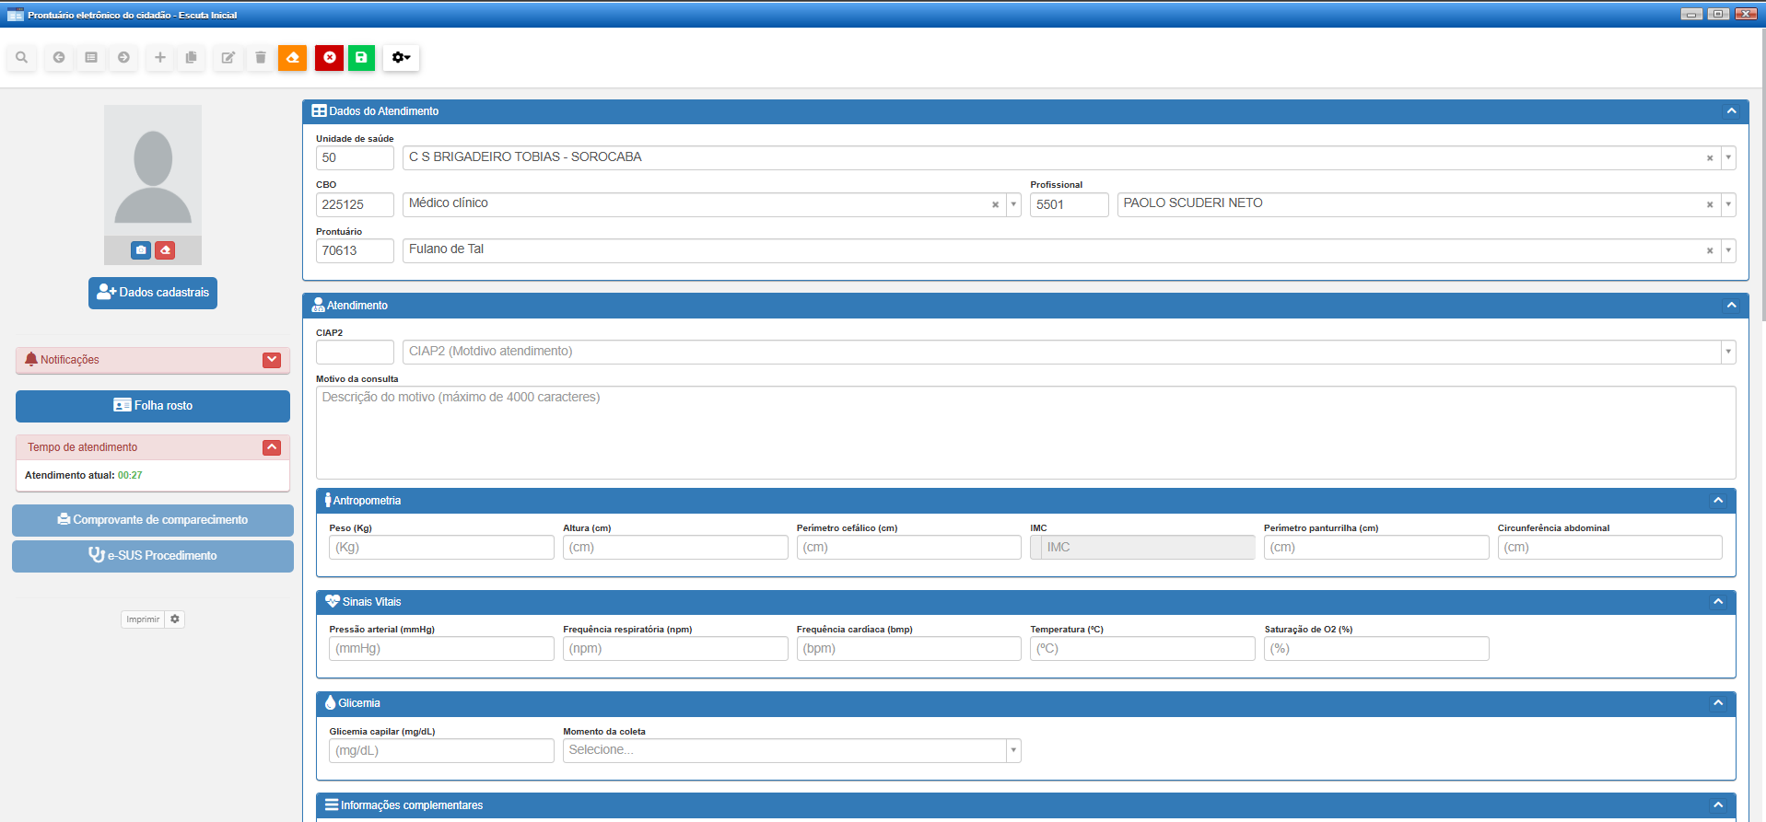Open the gear settings dropdown in toolbar
Viewport: 1766px width, 822px height.
pyautogui.click(x=401, y=58)
